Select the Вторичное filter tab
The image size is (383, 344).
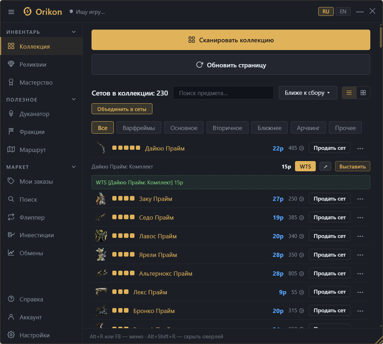(x=227, y=128)
